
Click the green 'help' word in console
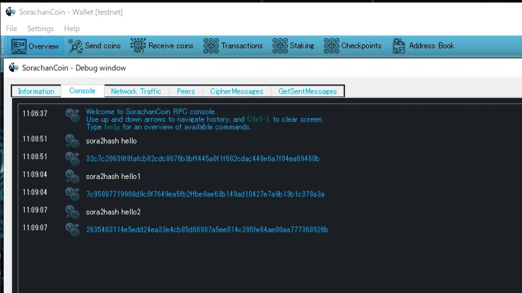pos(112,127)
